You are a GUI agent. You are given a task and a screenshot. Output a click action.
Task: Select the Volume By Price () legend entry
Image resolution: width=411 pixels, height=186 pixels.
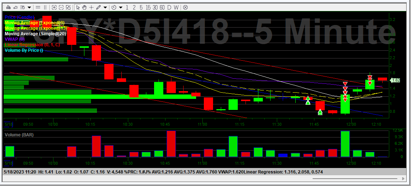coord(24,50)
